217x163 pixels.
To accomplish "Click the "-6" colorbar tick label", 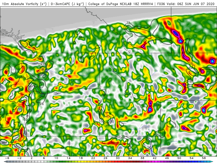I will tap(7, 158).
